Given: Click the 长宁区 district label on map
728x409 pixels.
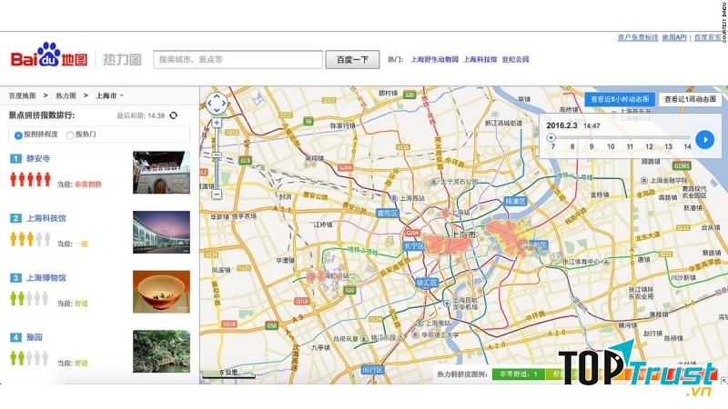Looking at the screenshot, I should click(x=413, y=245).
